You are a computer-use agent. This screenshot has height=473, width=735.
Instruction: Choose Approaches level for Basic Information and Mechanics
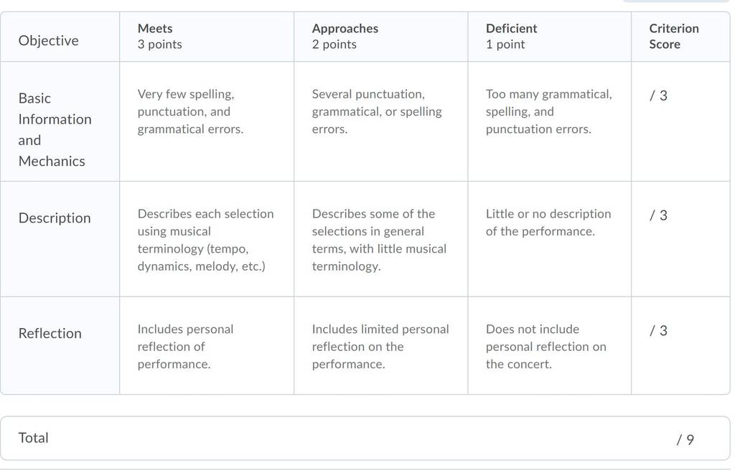coord(380,121)
